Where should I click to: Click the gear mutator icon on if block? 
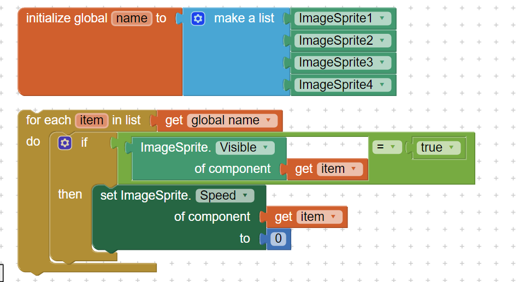click(65, 143)
